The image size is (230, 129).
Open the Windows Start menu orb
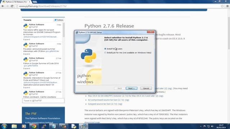point(4,126)
